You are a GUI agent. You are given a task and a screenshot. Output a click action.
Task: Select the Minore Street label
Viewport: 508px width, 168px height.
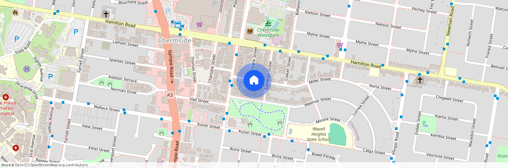coord(328,120)
